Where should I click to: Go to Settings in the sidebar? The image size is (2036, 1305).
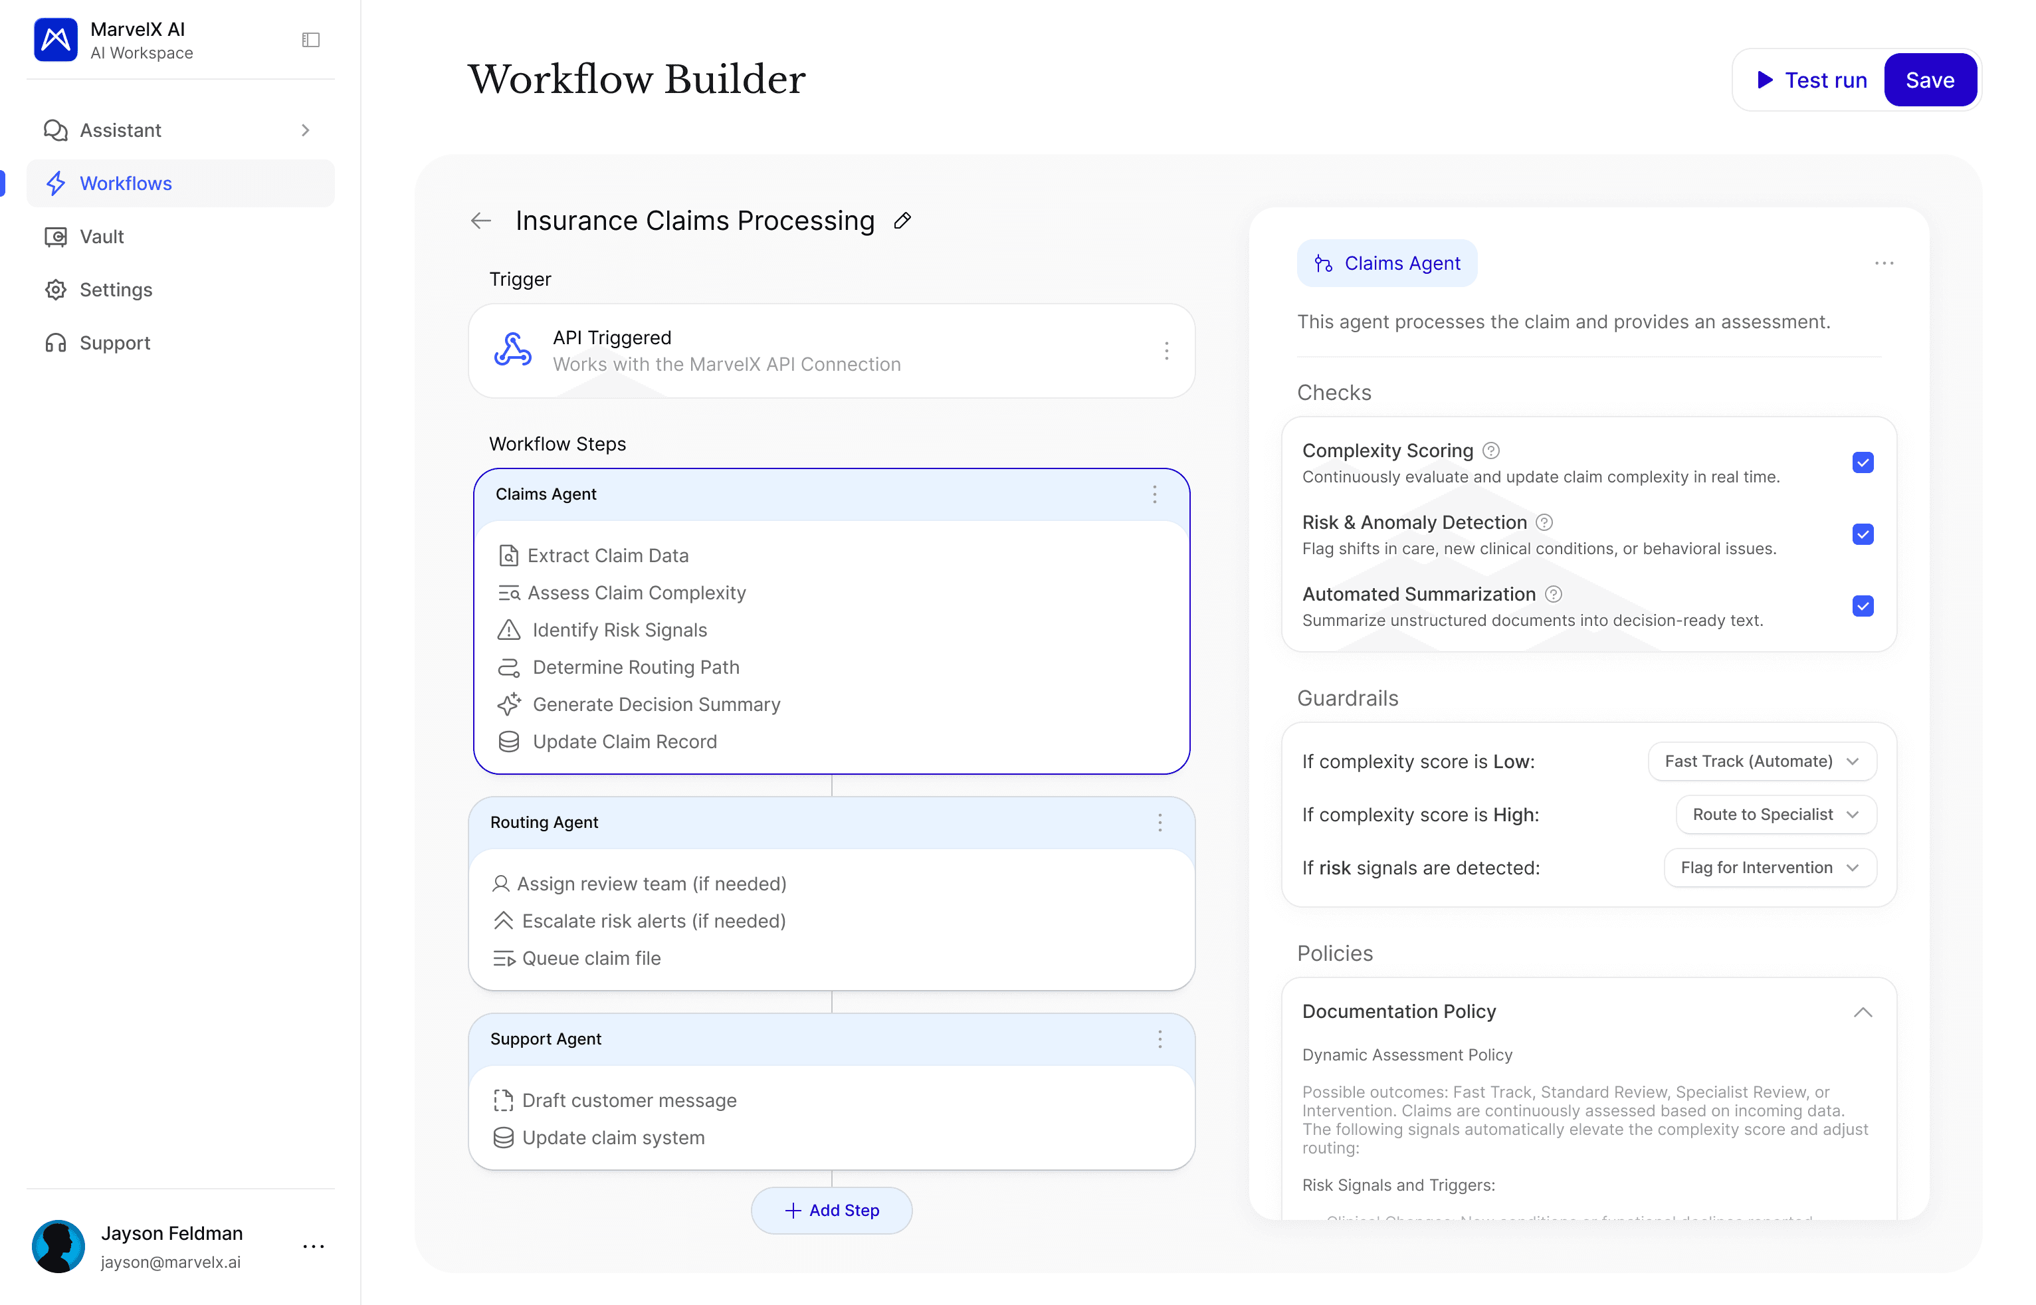tap(115, 290)
